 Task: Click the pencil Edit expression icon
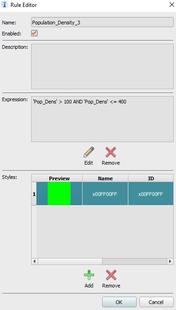point(89,152)
